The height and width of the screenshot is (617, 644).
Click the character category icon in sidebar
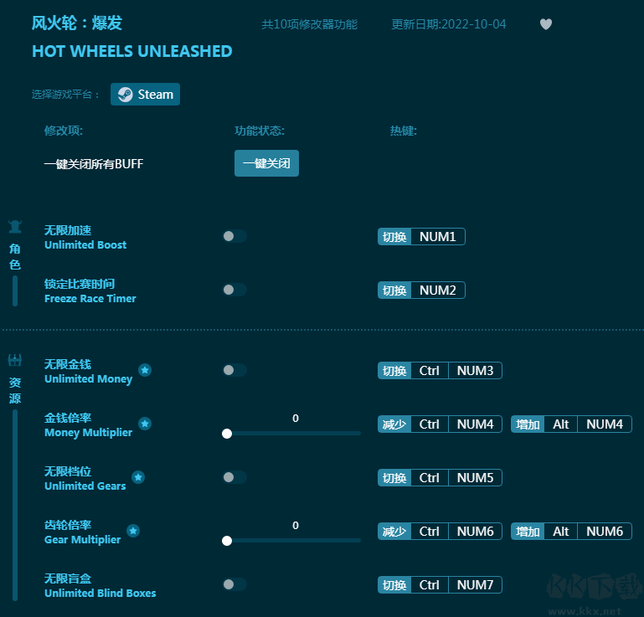[15, 227]
